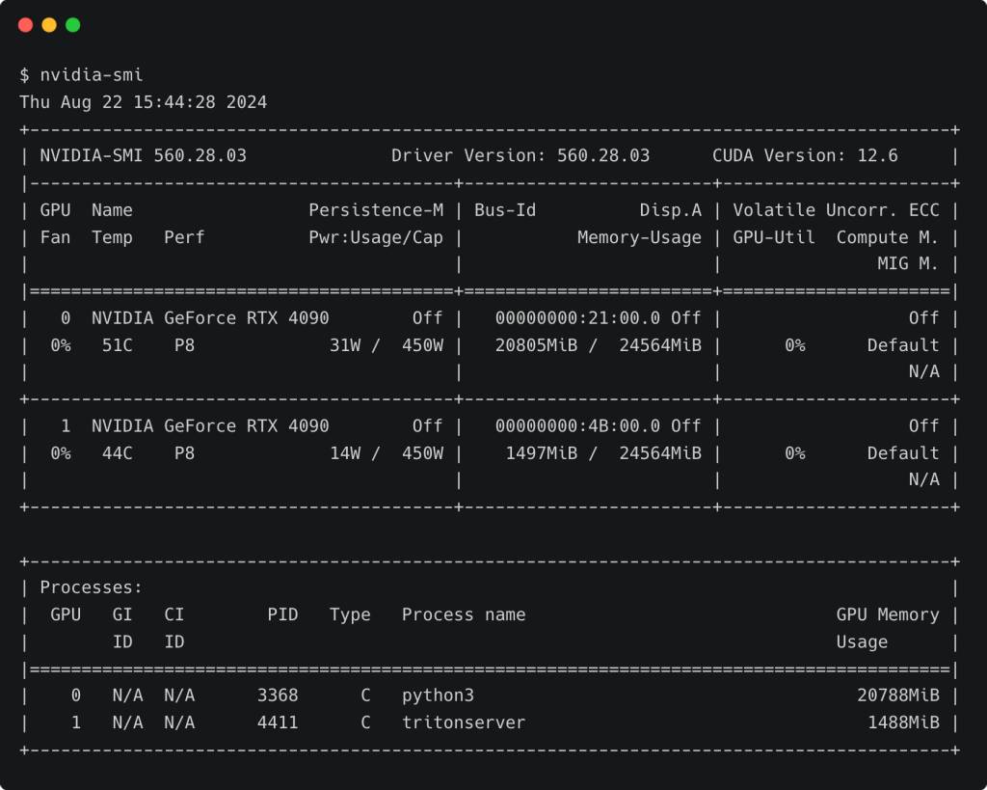Click the 'Bus-Id' column header
The width and height of the screenshot is (987, 790).
pos(505,209)
